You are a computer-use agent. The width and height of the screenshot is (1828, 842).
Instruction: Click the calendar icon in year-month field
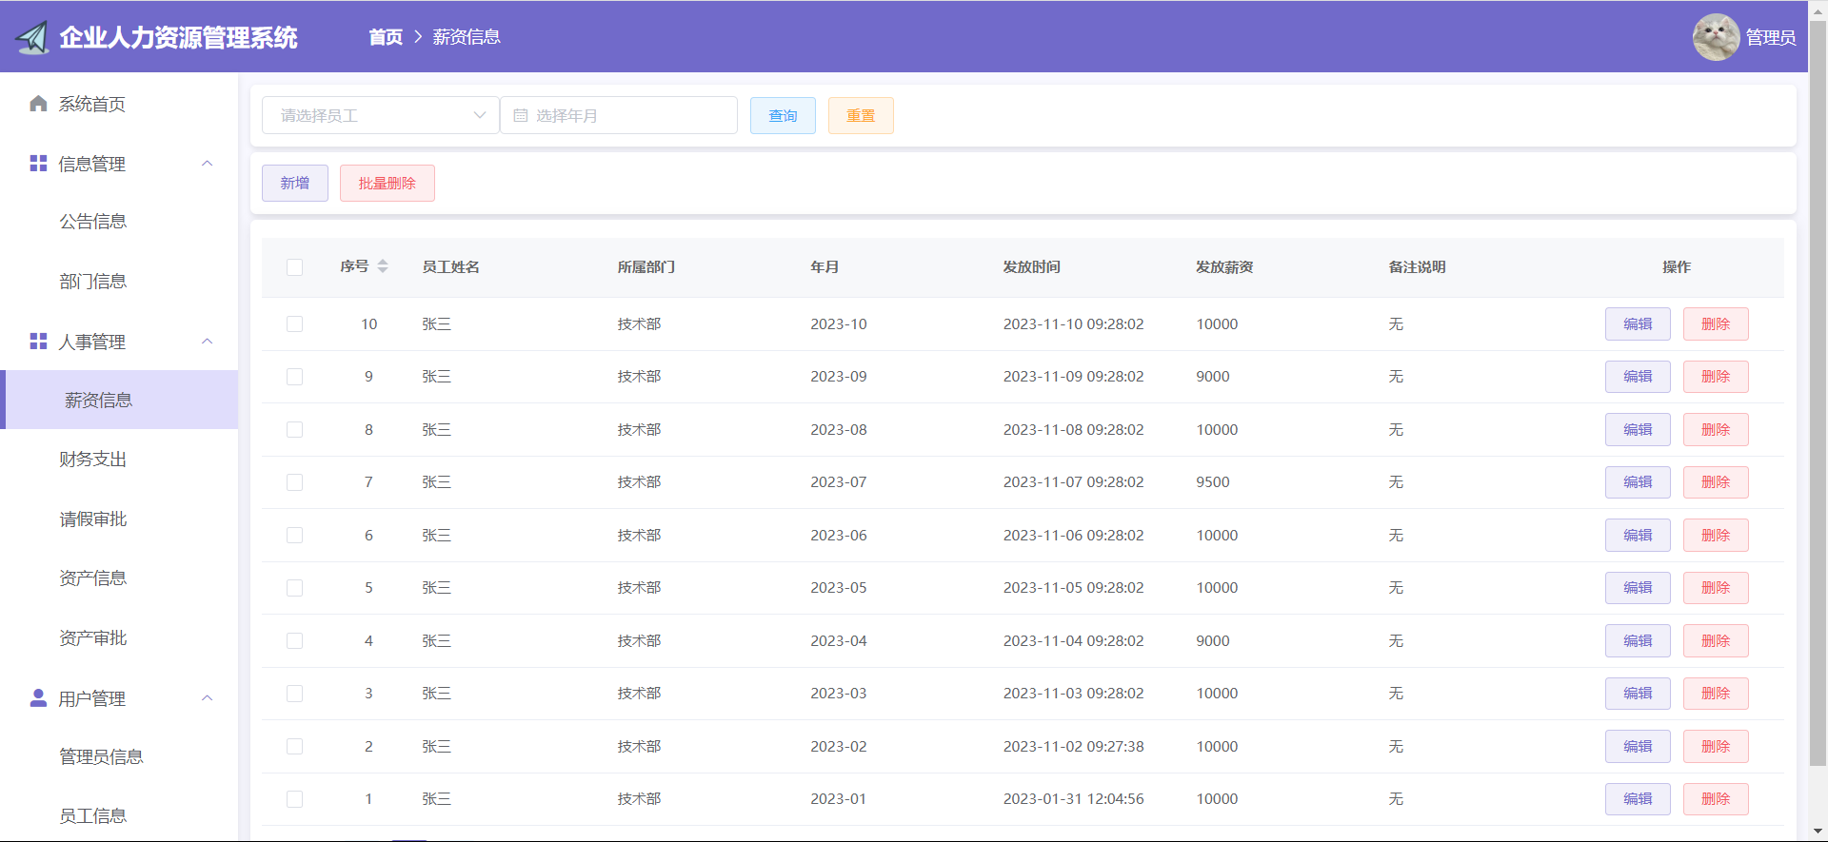(x=521, y=116)
